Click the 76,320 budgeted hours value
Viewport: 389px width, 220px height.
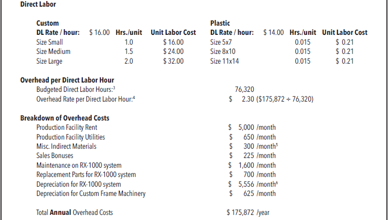[244, 89]
